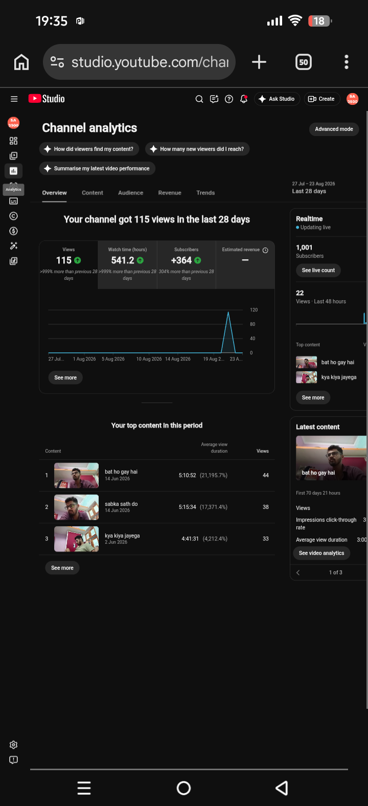The image size is (368, 806).
Task: Open the channel avatar in left sidebar
Action: 13,123
